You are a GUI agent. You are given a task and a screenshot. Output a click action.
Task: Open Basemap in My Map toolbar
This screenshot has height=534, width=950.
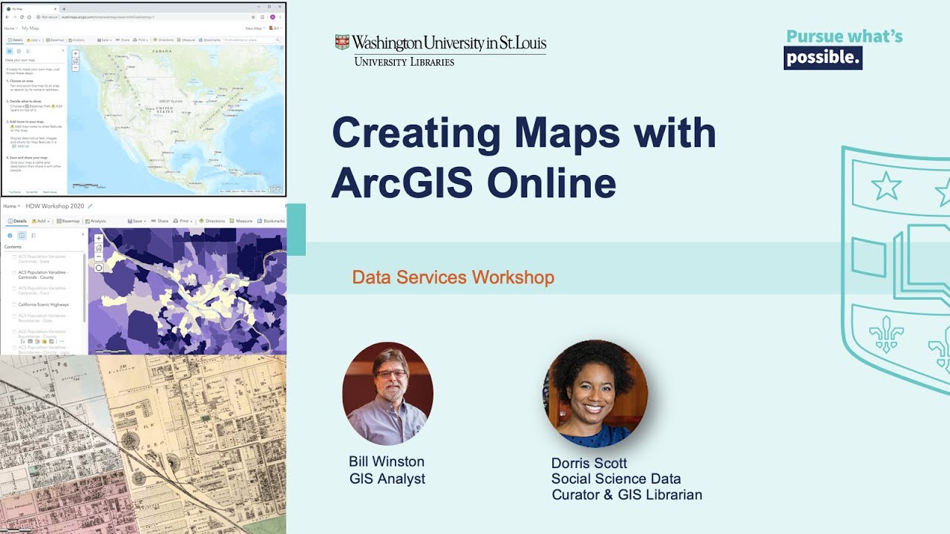point(55,40)
